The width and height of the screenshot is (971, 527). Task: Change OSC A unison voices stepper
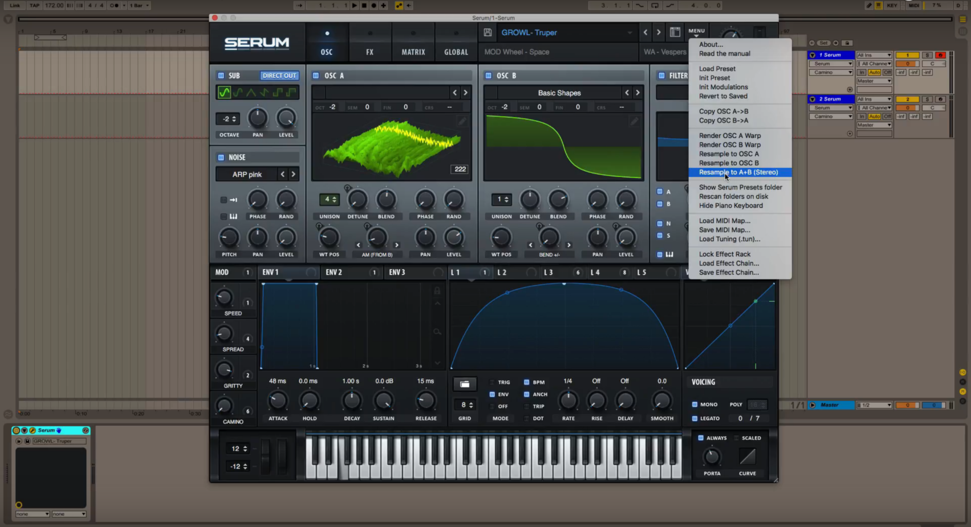pos(329,200)
